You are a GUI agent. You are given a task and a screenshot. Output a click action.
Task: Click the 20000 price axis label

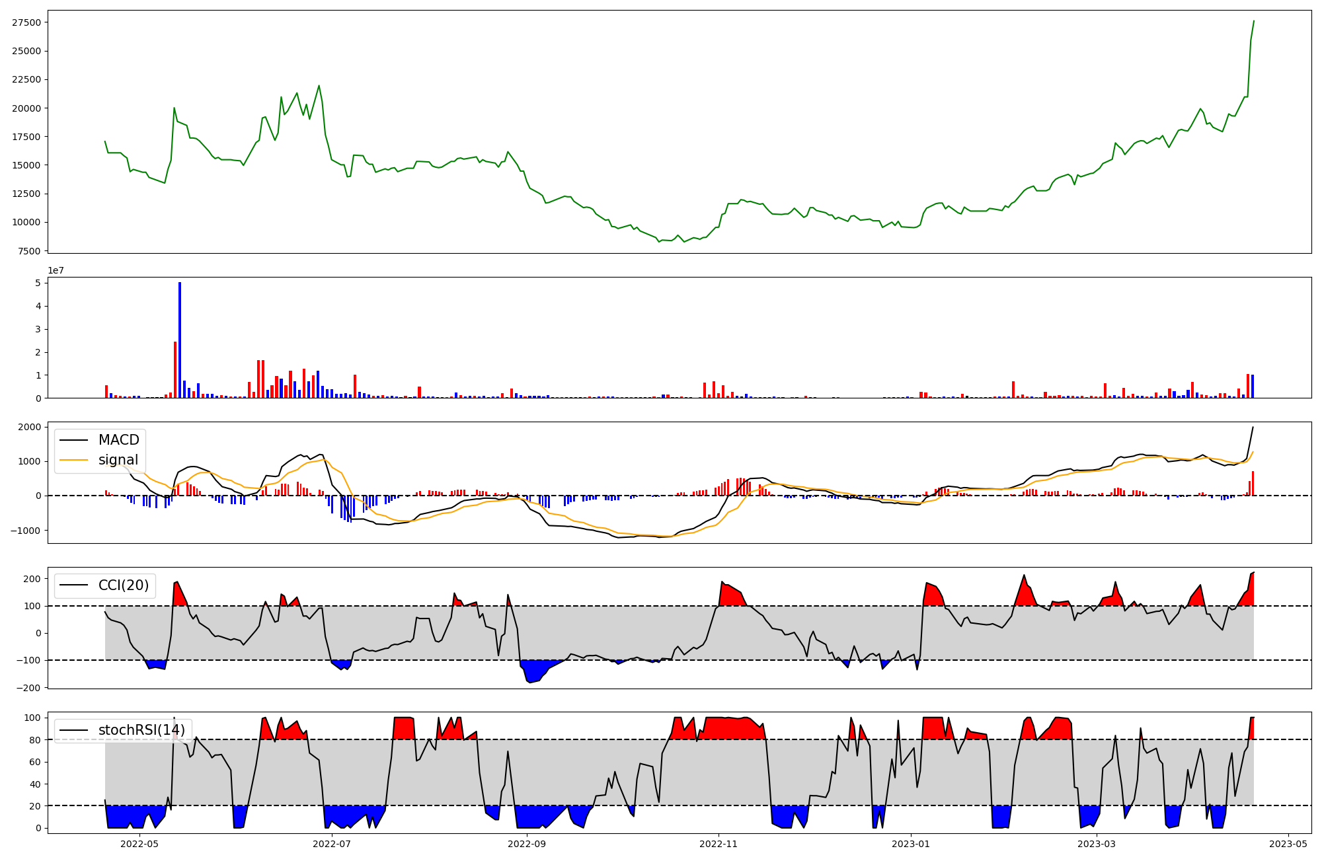(26, 108)
